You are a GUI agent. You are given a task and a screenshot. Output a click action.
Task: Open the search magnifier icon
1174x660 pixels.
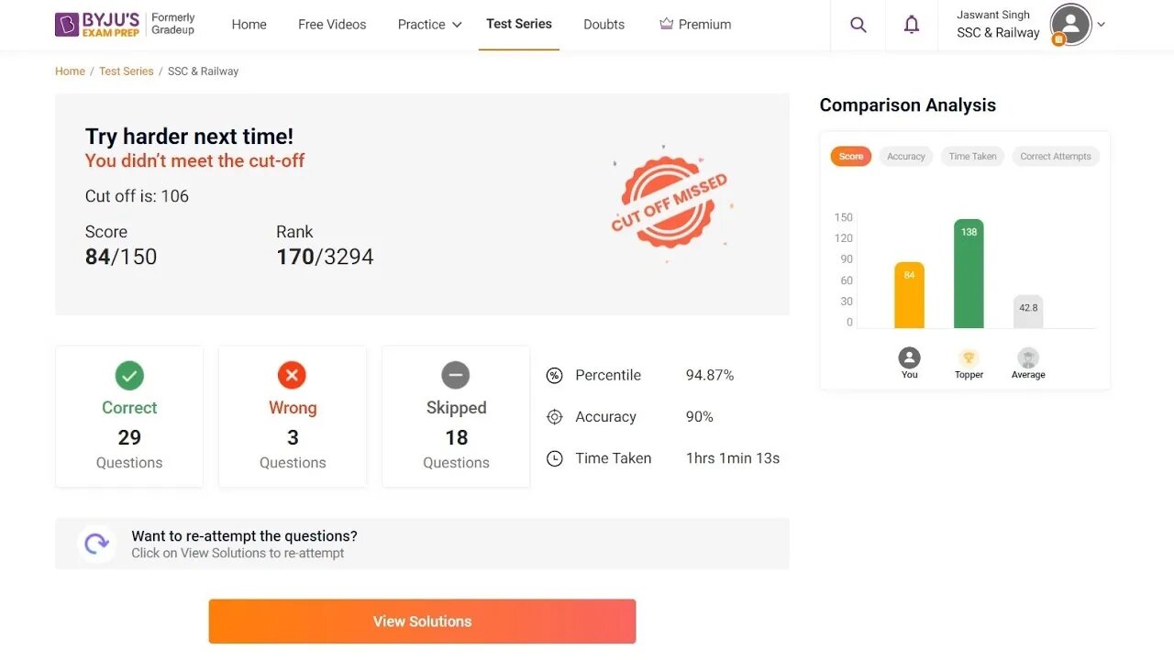[858, 25]
